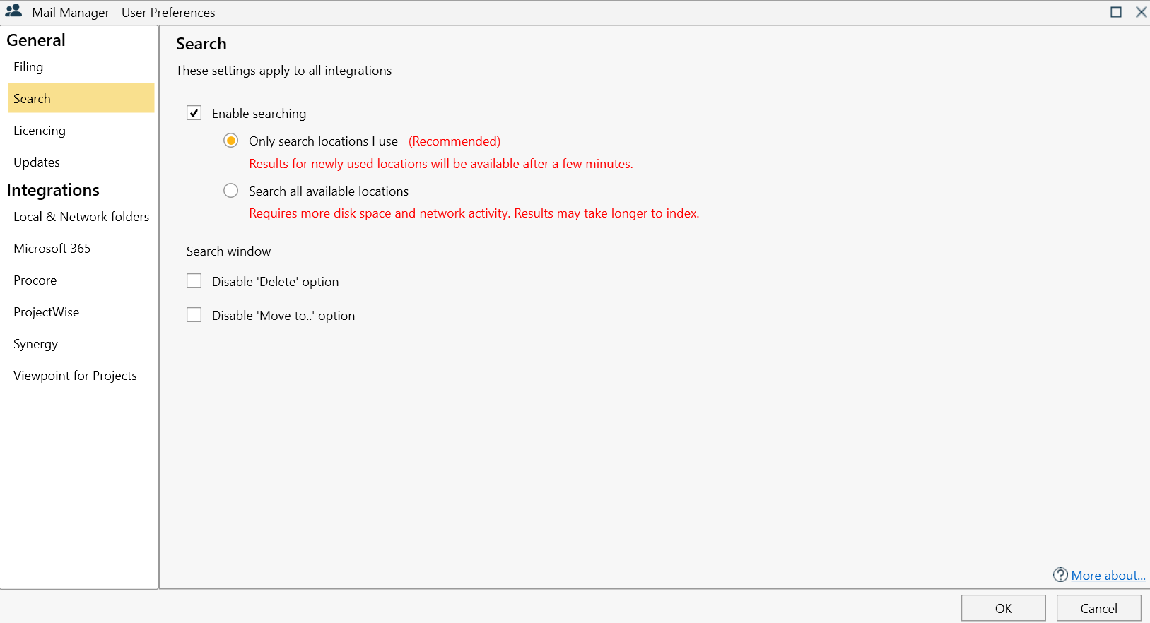Uncheck the Enable searching checkbox
This screenshot has height=623, width=1150.
point(194,113)
